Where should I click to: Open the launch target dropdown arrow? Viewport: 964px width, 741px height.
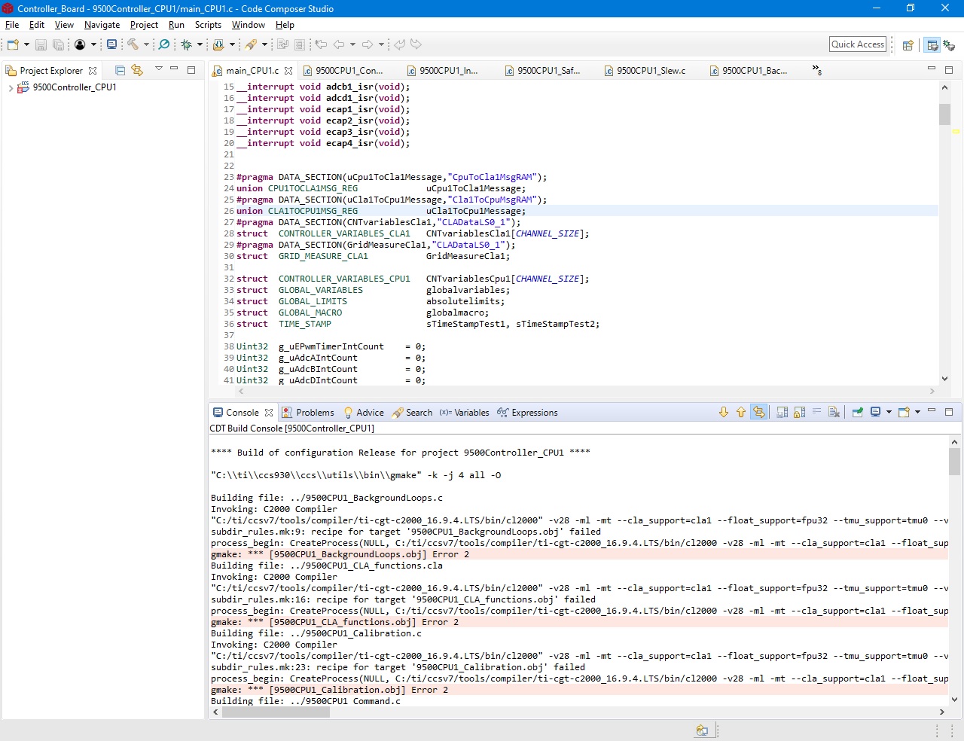93,45
